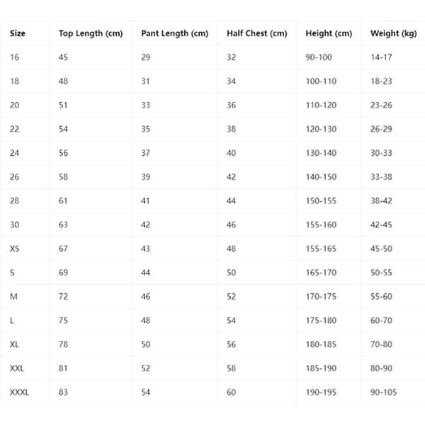This screenshot has height=425, width=425.
Task: Click the 55-60 weight cell
Action: click(x=381, y=297)
